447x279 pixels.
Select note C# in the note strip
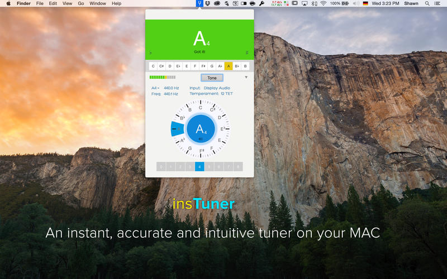[161, 66]
